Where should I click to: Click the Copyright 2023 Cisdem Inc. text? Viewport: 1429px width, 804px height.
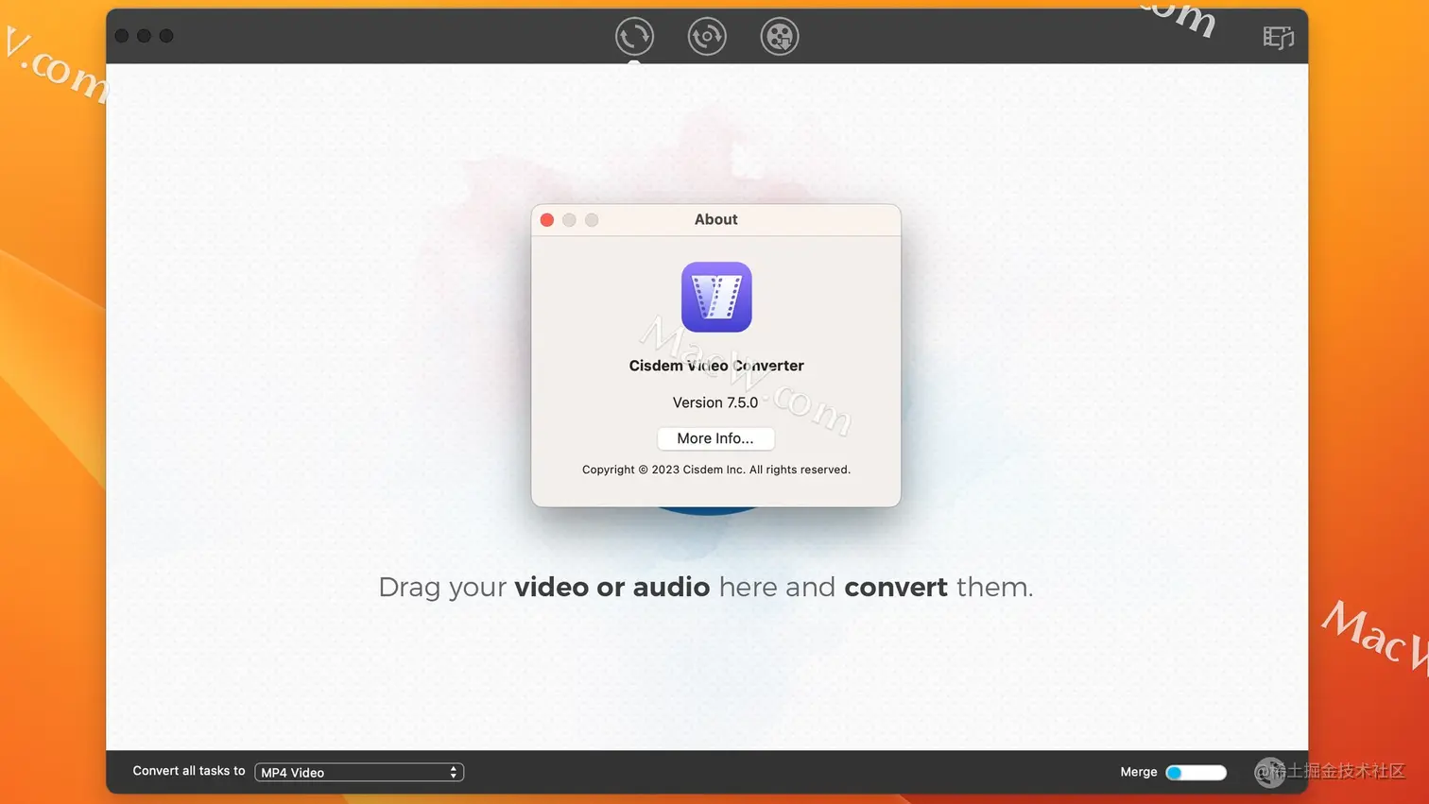click(716, 470)
